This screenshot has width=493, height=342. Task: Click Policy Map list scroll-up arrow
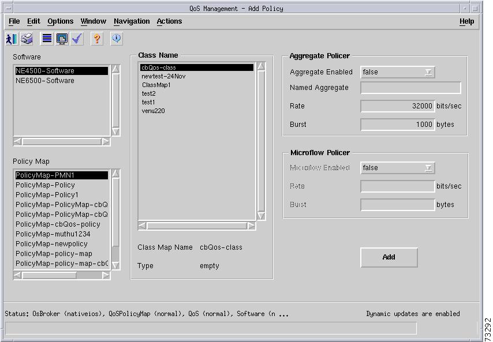pyautogui.click(x=115, y=174)
